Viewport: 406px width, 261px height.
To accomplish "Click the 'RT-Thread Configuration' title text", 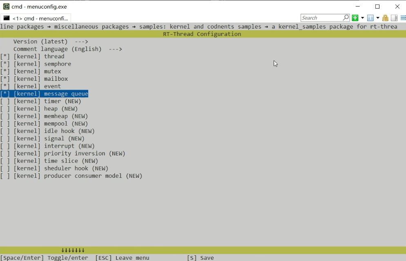I will coord(202,34).
